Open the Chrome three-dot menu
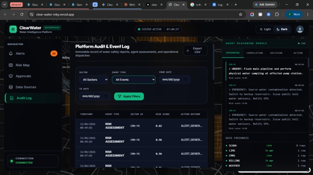Viewport: 313px width, 175px height. point(308,14)
